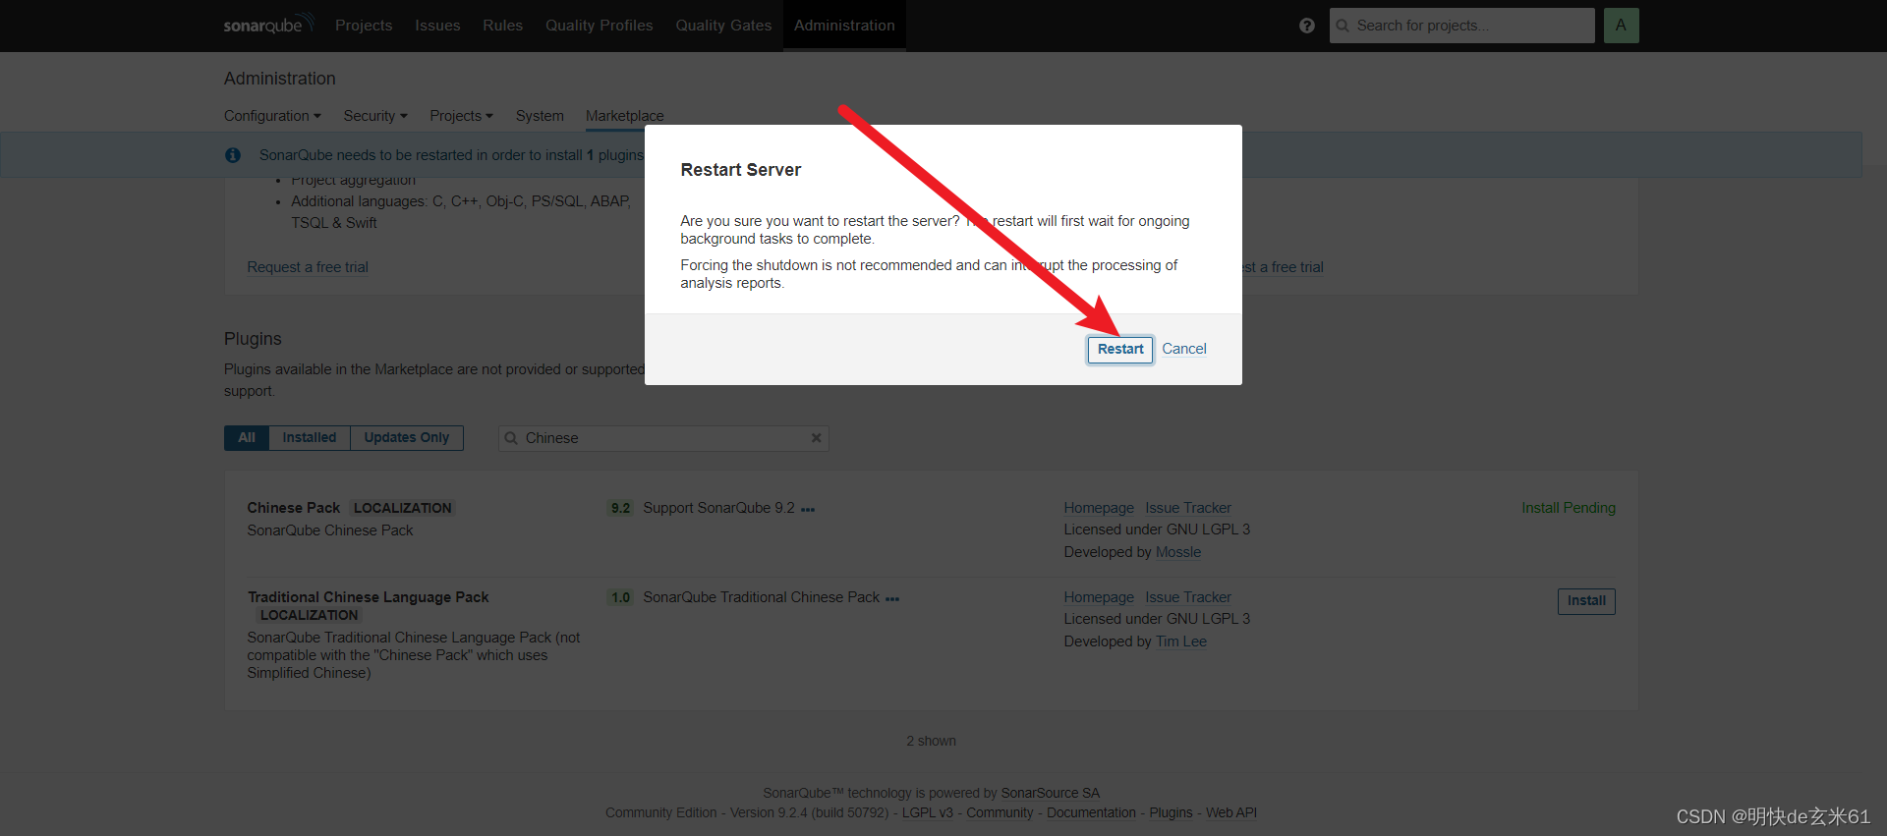Click the Chinese Pack plugin name
Viewport: 1887px width, 836px height.
point(293,508)
